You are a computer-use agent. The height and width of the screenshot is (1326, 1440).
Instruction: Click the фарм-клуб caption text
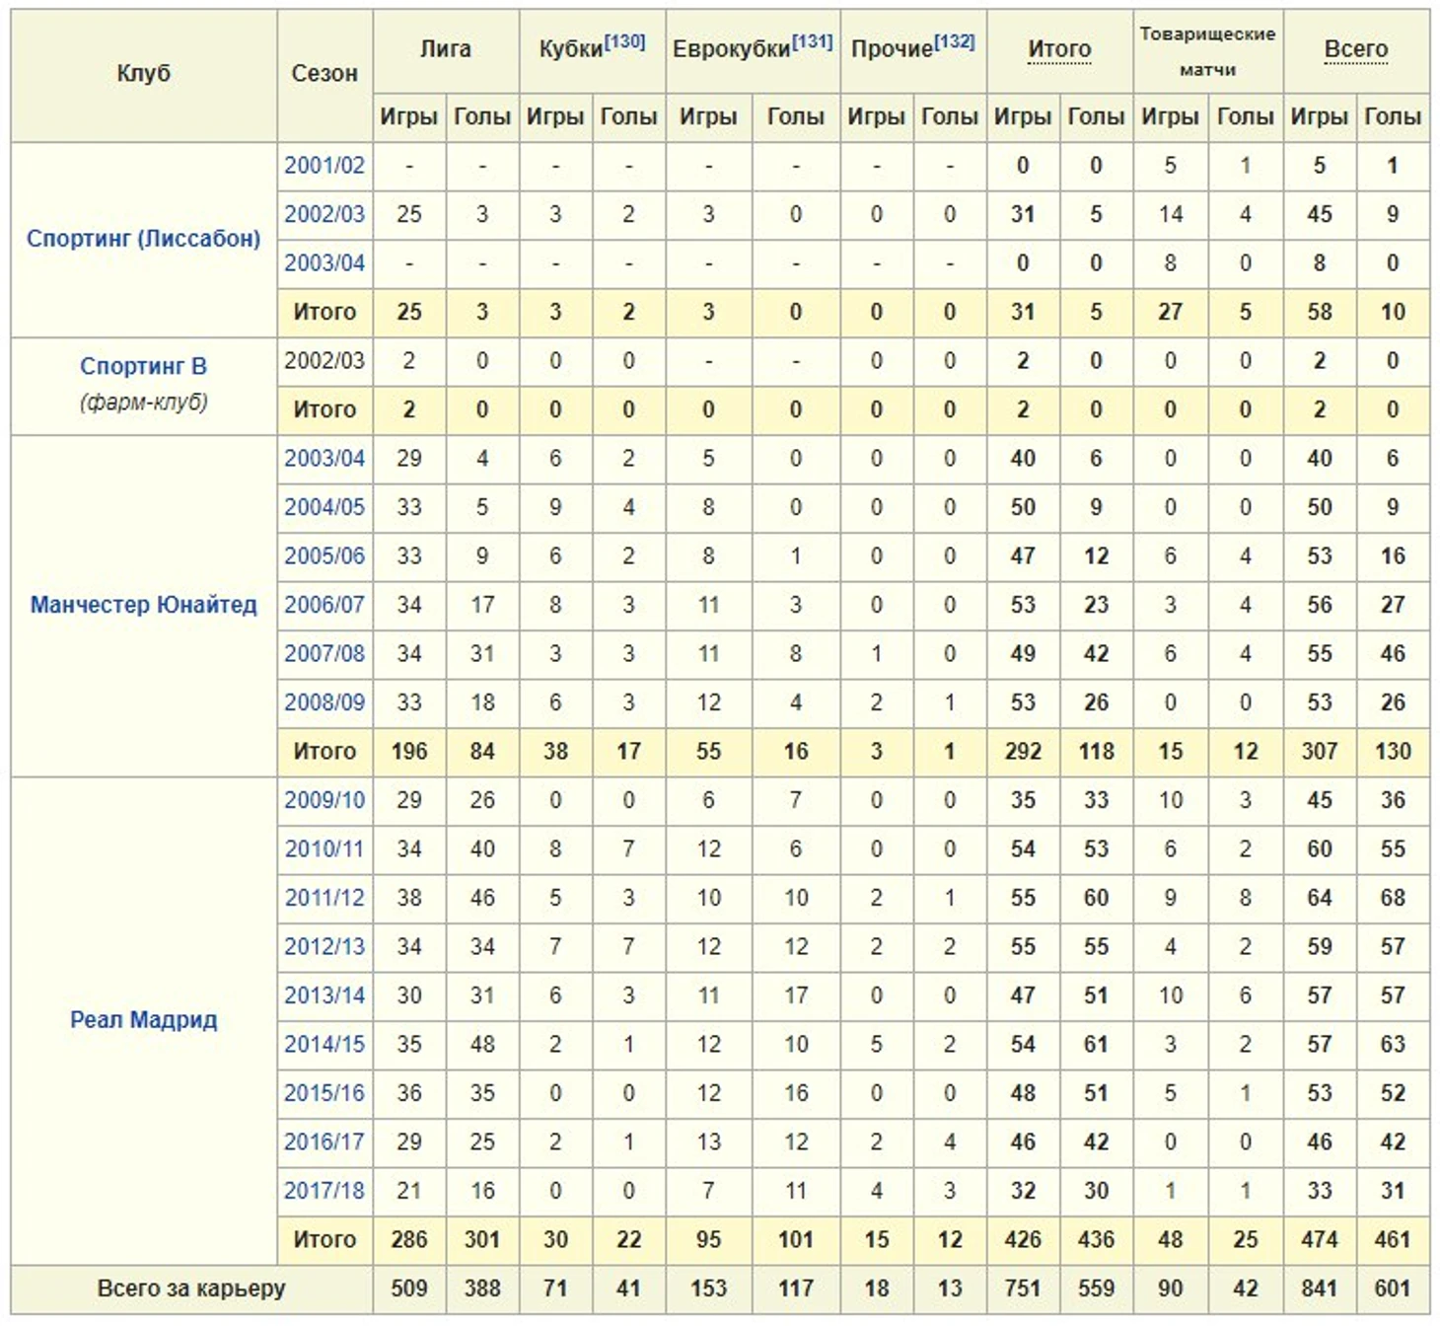(144, 403)
